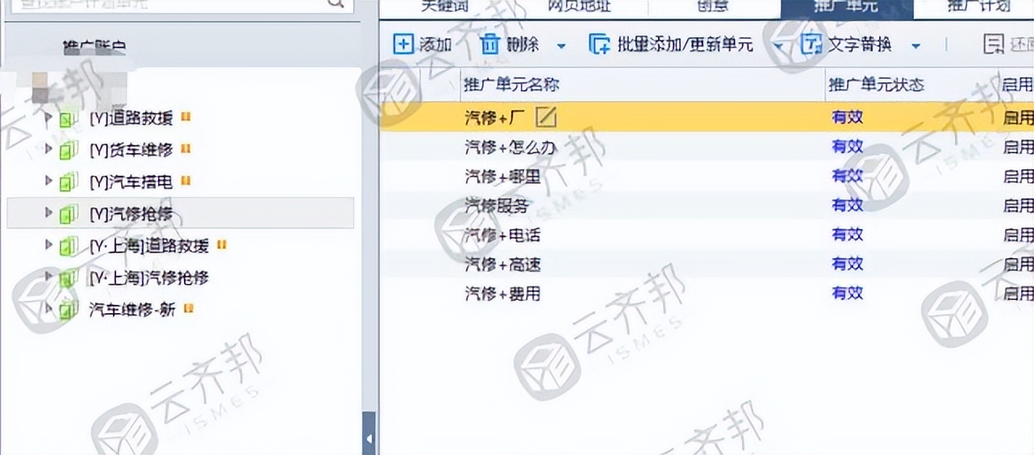Viewport: 1034px width, 455px height.
Task: Open the dropdown arrow next to 删除
Action: (561, 45)
